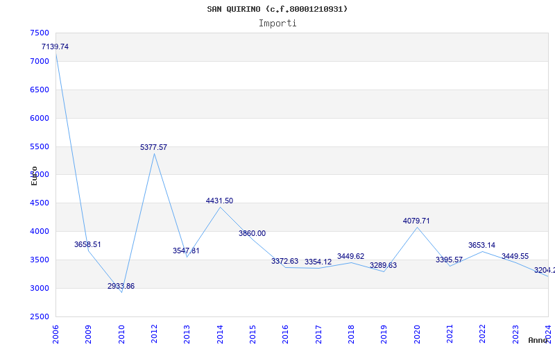Select the 3653.14 data label
This screenshot has width=555, height=347.
point(481,245)
